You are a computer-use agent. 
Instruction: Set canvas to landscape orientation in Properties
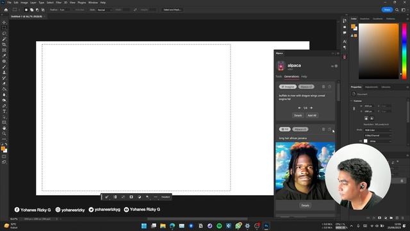(x=372, y=118)
